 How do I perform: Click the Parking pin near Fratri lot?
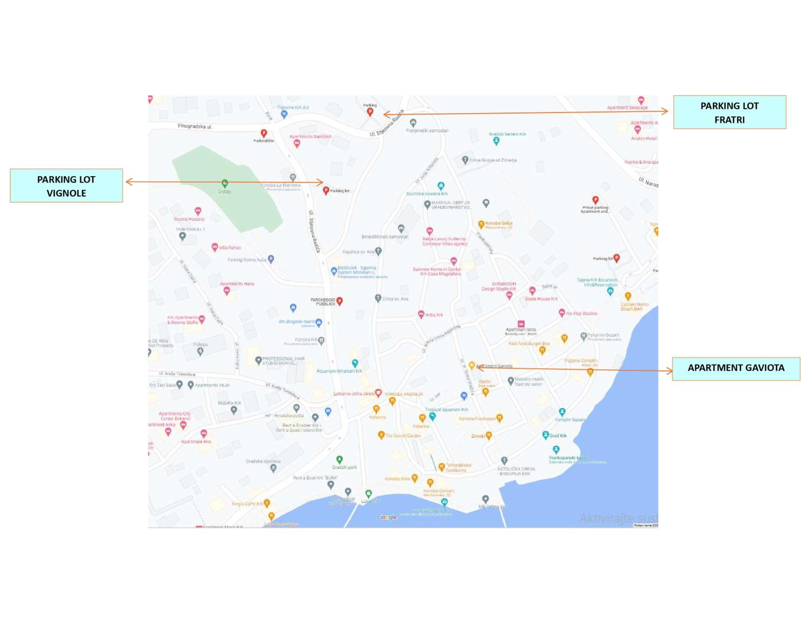coord(370,112)
